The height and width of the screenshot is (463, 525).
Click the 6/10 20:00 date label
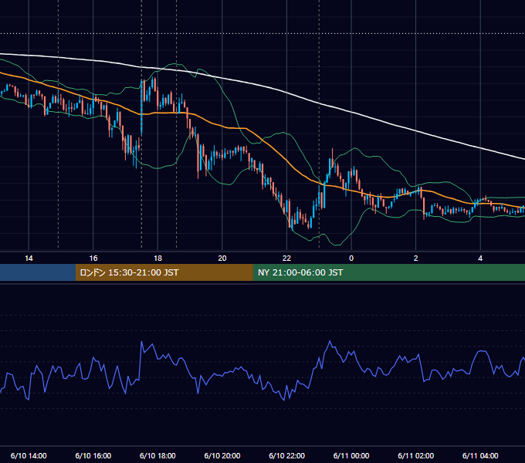pos(222,455)
